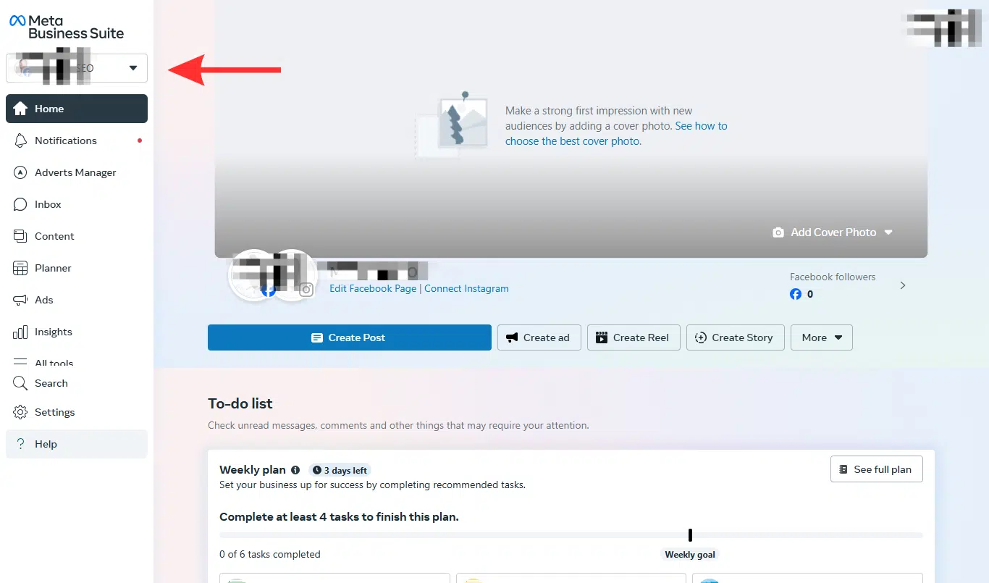
Task: Click the Facebook badge on profile picture
Action: [x=268, y=290]
